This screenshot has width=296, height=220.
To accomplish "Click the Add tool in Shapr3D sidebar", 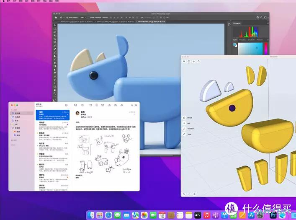I will [x=184, y=124].
